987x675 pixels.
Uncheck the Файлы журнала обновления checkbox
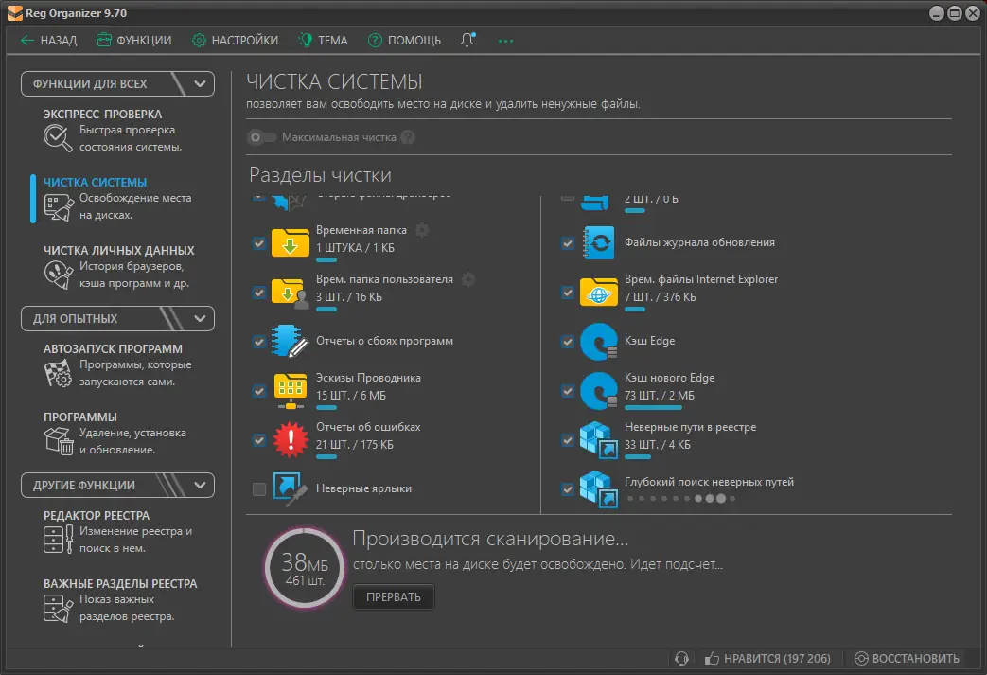click(x=568, y=243)
